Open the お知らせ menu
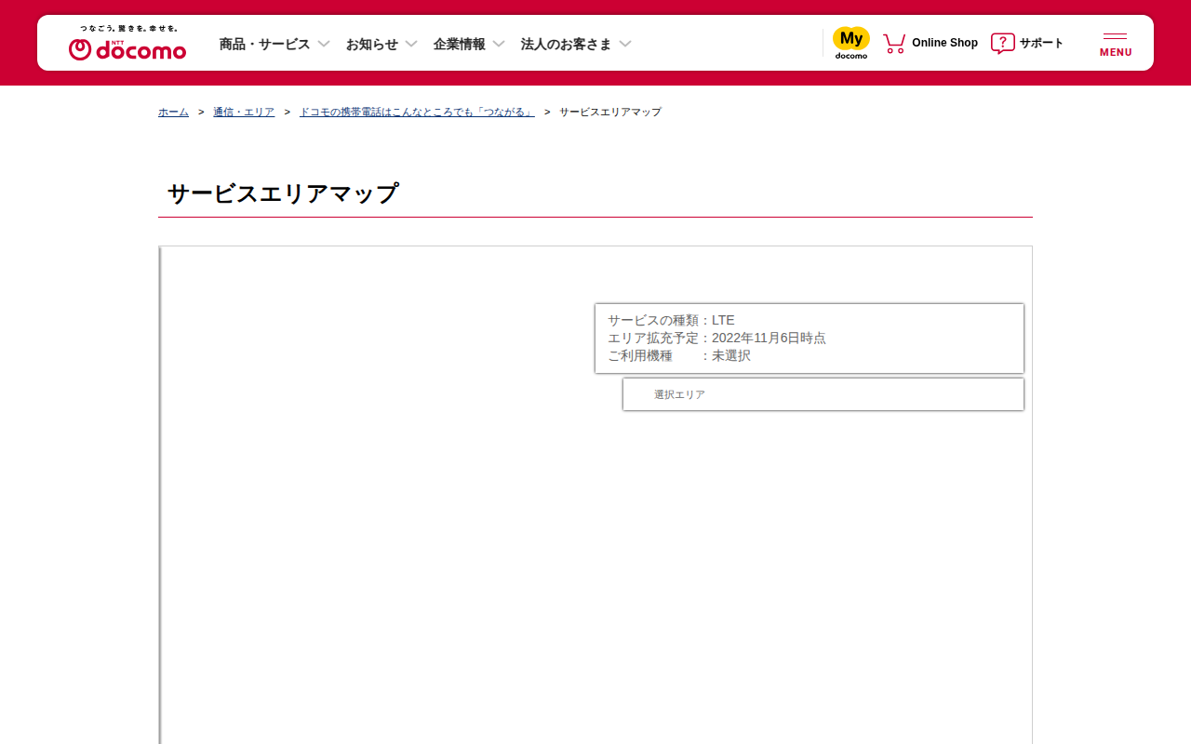This screenshot has height=744, width=1191. [x=371, y=44]
